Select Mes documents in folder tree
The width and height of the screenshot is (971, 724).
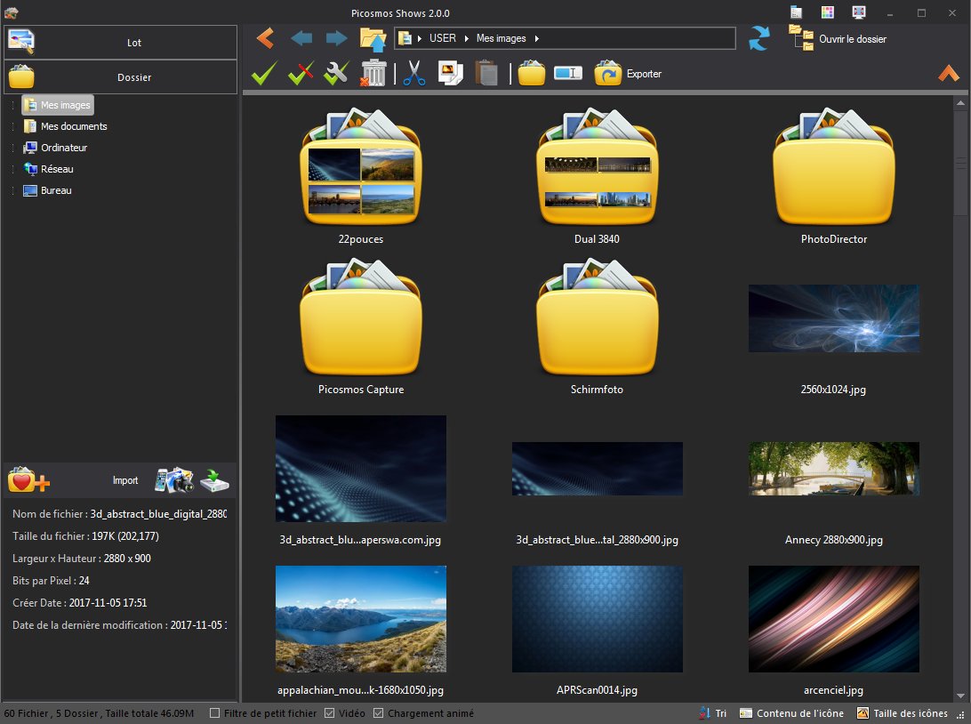pos(65,126)
